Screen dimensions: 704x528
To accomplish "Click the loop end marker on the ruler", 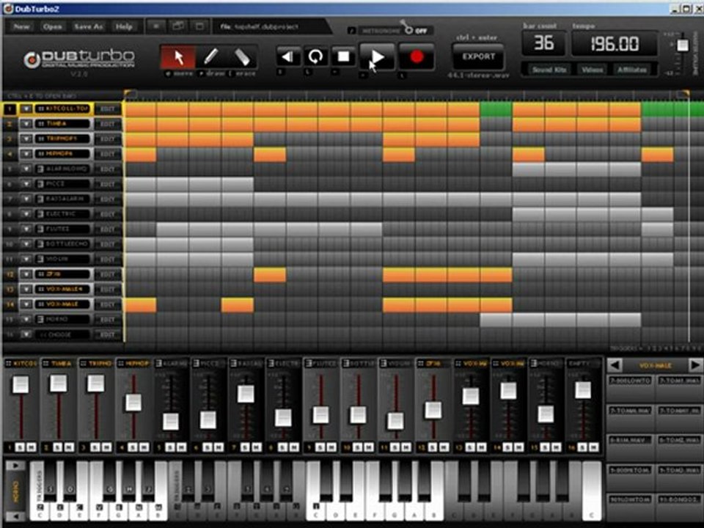I will (x=683, y=93).
